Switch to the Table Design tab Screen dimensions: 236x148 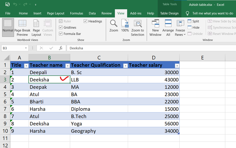[x=169, y=13]
